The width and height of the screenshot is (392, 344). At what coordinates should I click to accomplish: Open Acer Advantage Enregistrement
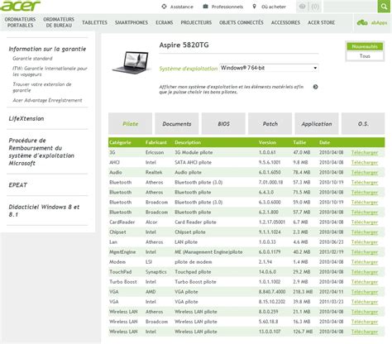tap(47, 100)
